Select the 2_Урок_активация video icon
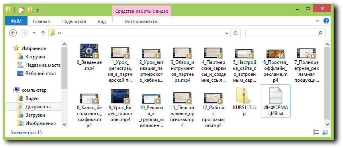Image resolution: width=343 pixels, height=148 pixels. click(x=151, y=54)
